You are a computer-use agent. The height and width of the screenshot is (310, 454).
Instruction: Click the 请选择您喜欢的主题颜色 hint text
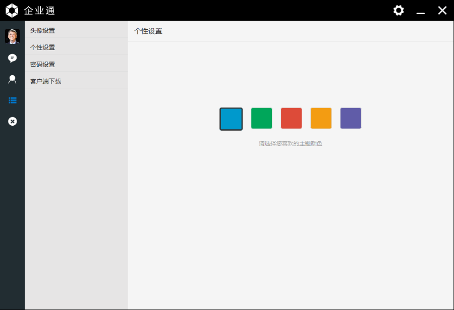(291, 143)
